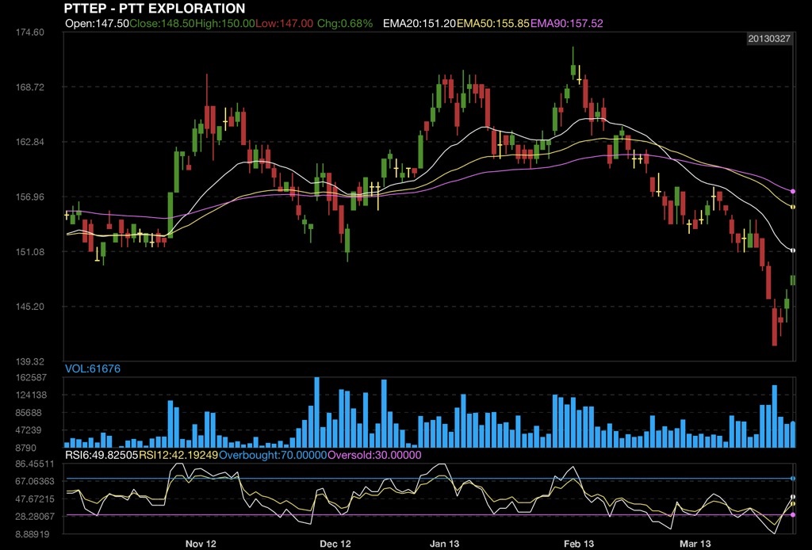
Task: Click the 156.96 price axis label
Action: [30, 197]
